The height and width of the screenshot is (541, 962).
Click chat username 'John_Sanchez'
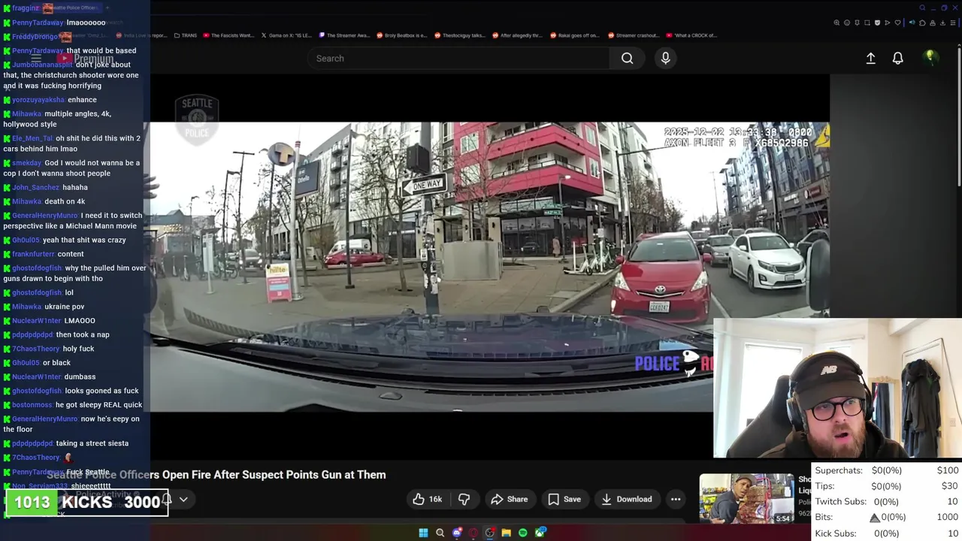click(x=36, y=187)
